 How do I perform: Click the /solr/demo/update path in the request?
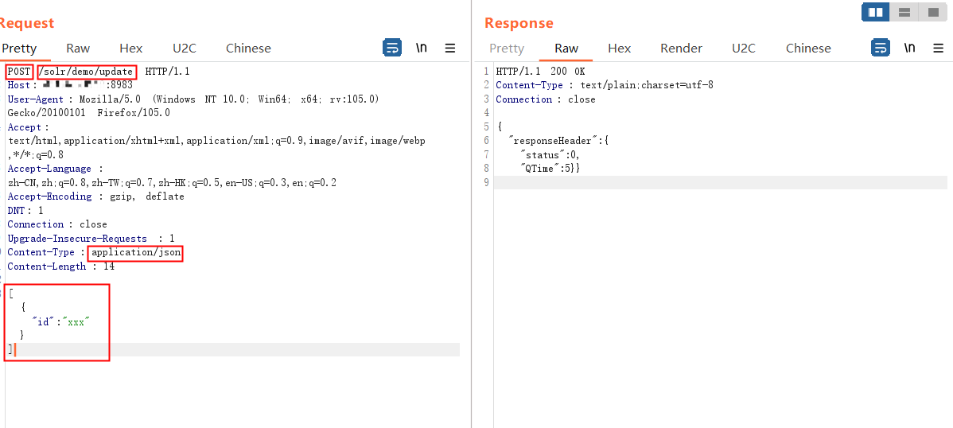[87, 72]
